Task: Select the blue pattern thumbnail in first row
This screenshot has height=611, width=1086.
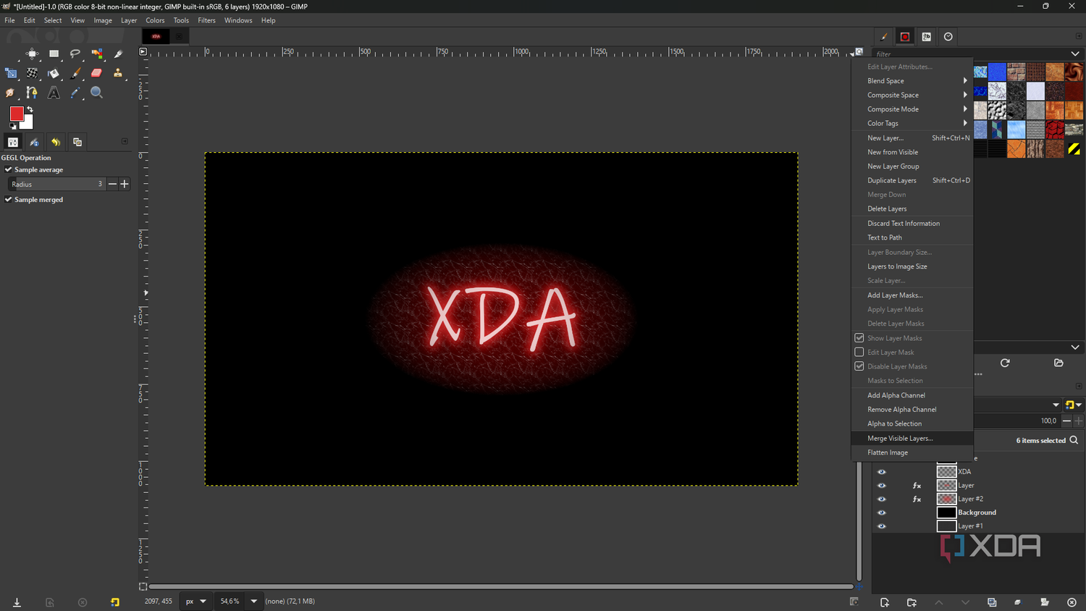Action: tap(997, 72)
